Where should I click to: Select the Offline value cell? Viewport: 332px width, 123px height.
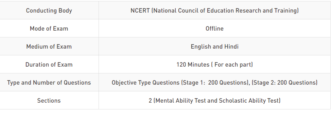214,28
